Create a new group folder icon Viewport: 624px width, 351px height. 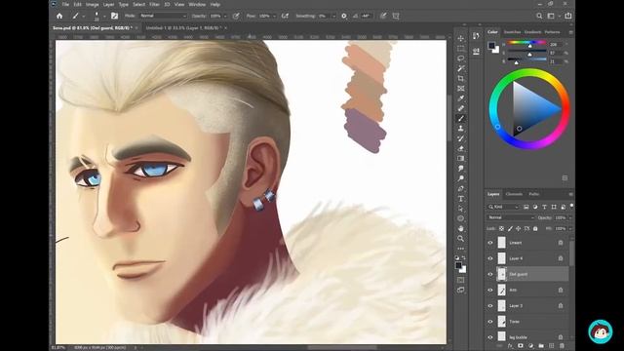(541, 346)
